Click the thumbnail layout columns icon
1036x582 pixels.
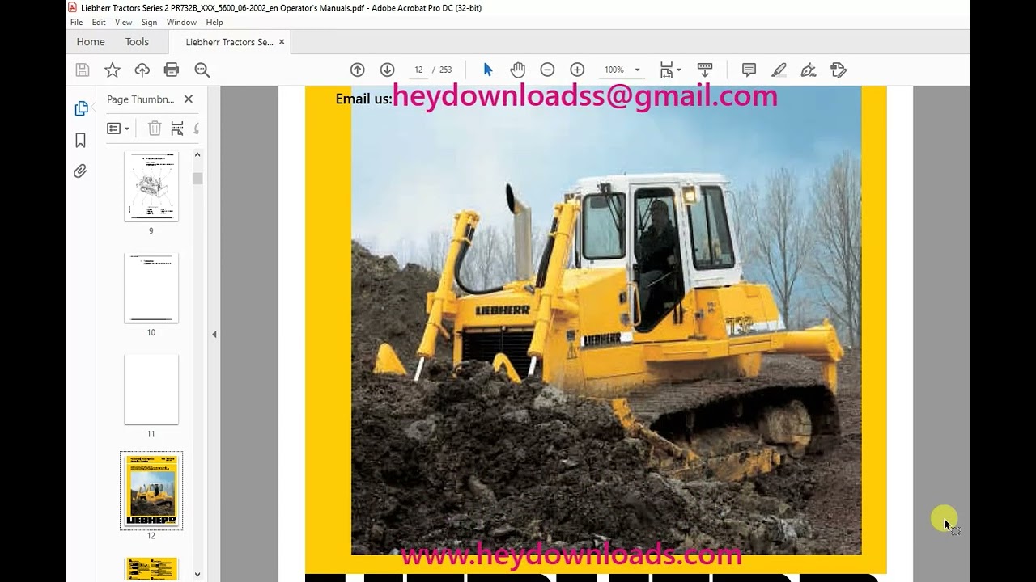pos(177,129)
